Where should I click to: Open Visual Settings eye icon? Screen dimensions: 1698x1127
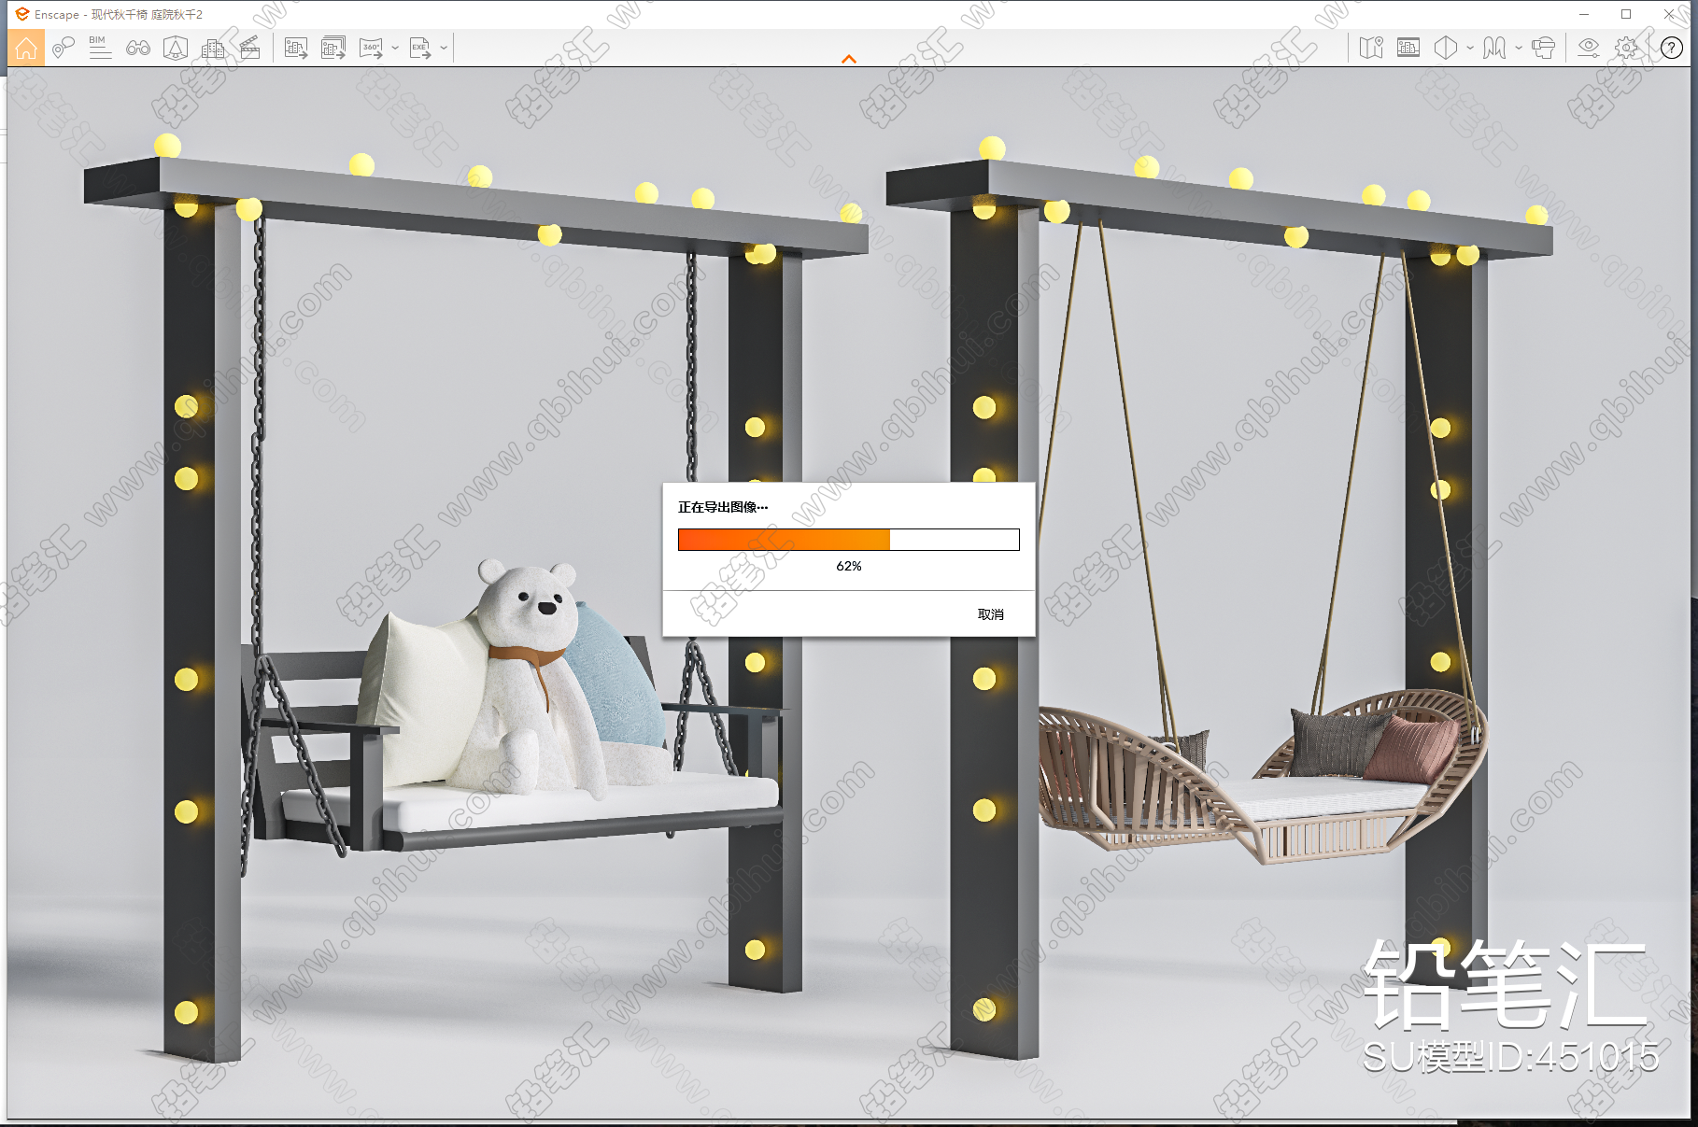click(1589, 48)
